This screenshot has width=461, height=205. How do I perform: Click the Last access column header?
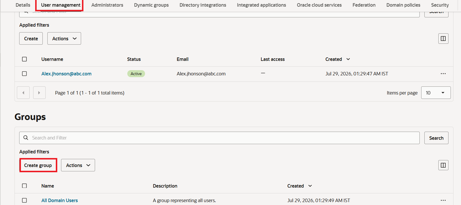pos(273,59)
